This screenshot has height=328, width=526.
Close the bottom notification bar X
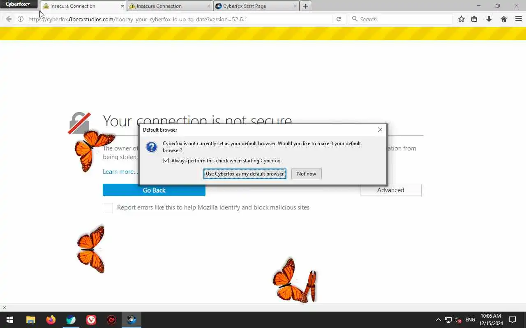coord(5,307)
